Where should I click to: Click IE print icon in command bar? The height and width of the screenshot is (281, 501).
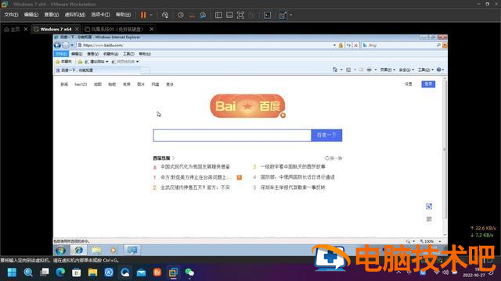(369, 69)
